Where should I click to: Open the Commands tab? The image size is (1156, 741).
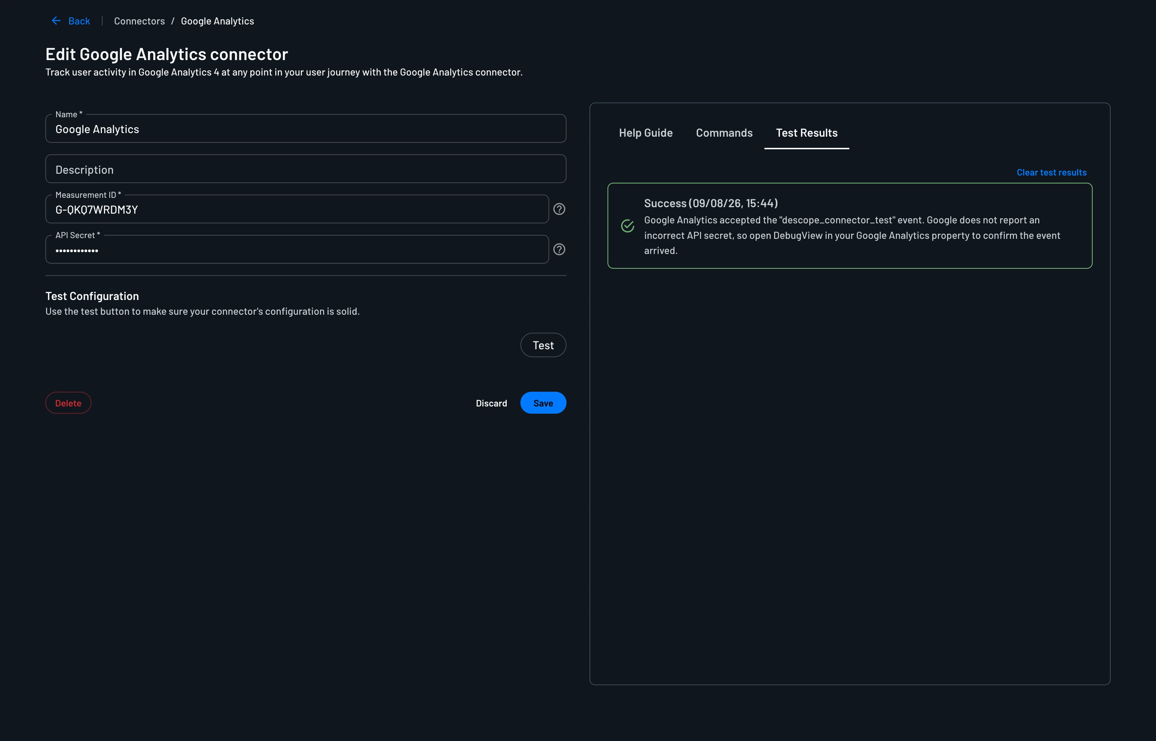(724, 133)
